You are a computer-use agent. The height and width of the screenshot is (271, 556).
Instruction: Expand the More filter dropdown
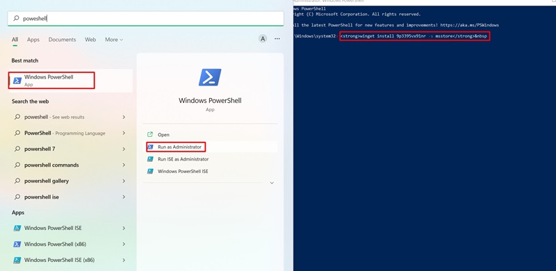pyautogui.click(x=114, y=40)
